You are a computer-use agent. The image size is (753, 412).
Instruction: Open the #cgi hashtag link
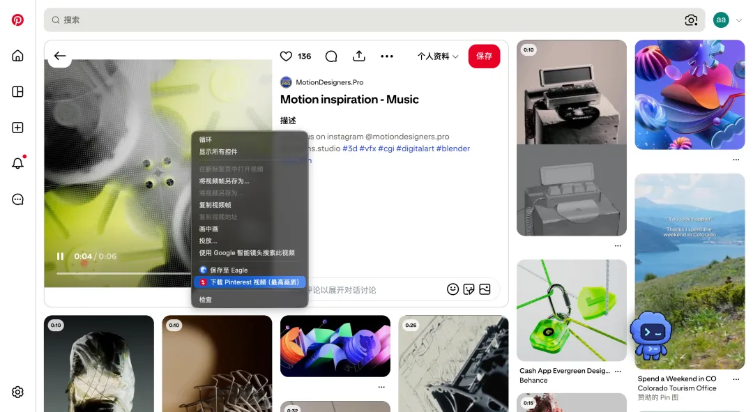(386, 148)
